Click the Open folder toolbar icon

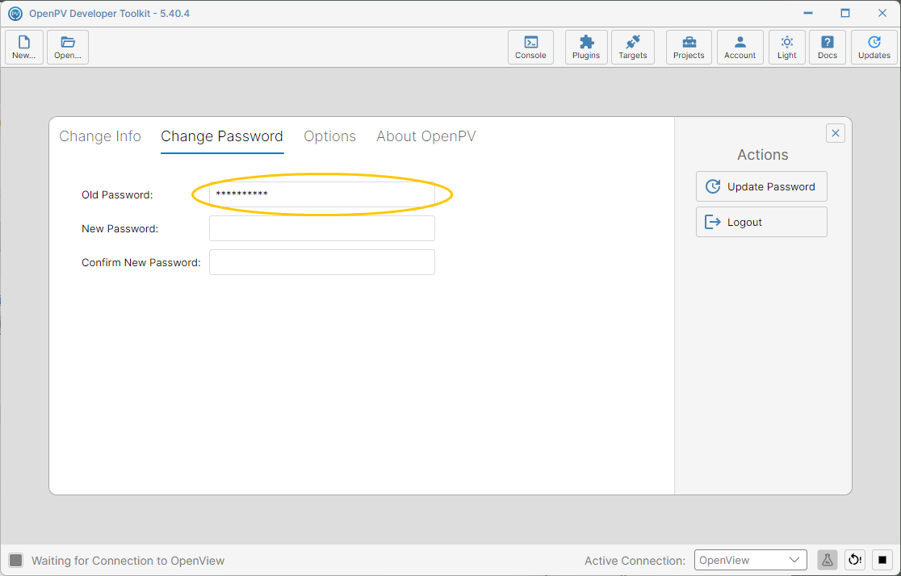[68, 47]
